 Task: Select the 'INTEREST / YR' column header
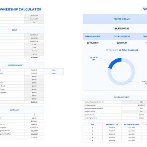click(x=112, y=124)
